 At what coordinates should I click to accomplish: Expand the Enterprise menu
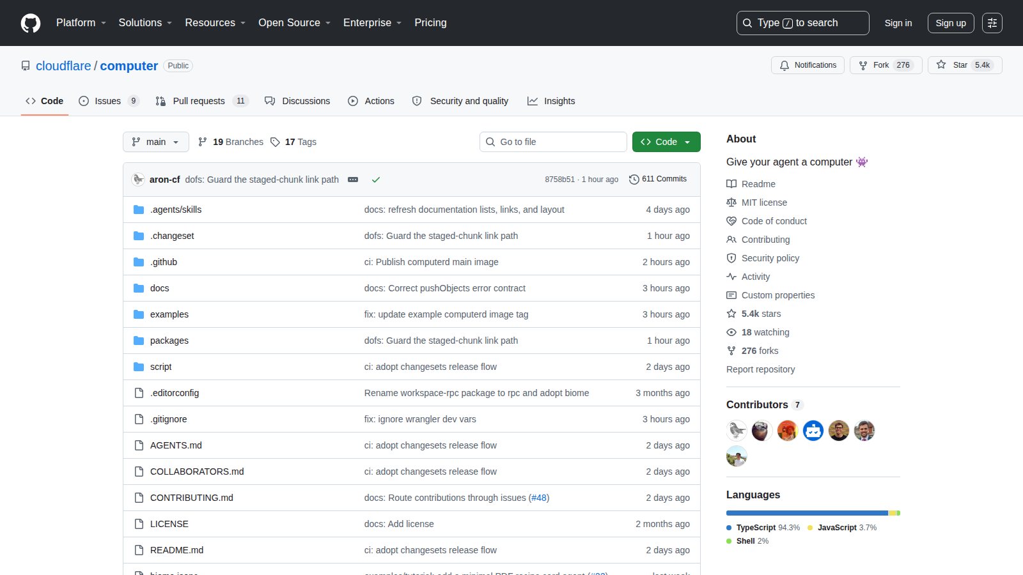coord(373,23)
